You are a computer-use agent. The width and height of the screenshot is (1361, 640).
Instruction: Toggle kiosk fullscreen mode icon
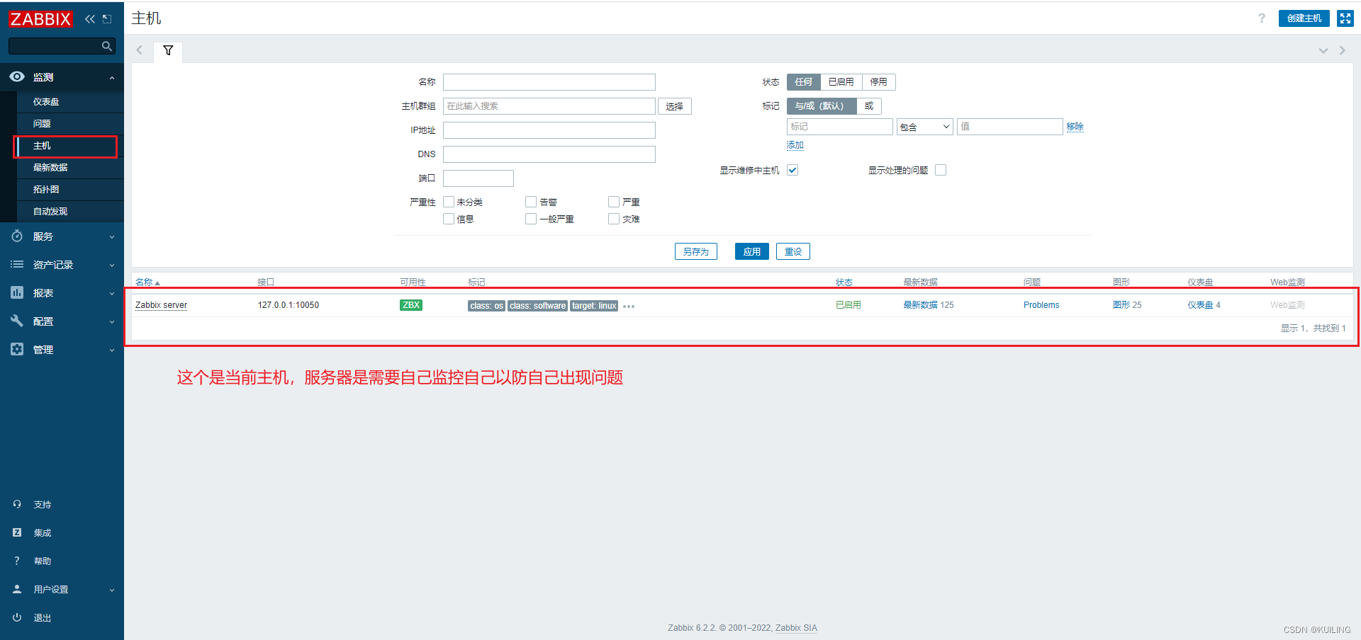coord(1345,18)
